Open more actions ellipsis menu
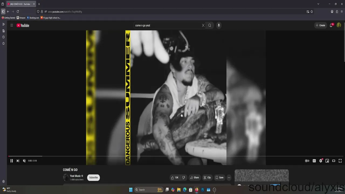This screenshot has height=194, width=345. [x=229, y=178]
